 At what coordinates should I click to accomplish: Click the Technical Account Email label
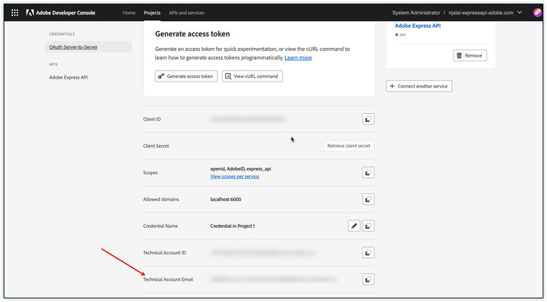point(168,279)
